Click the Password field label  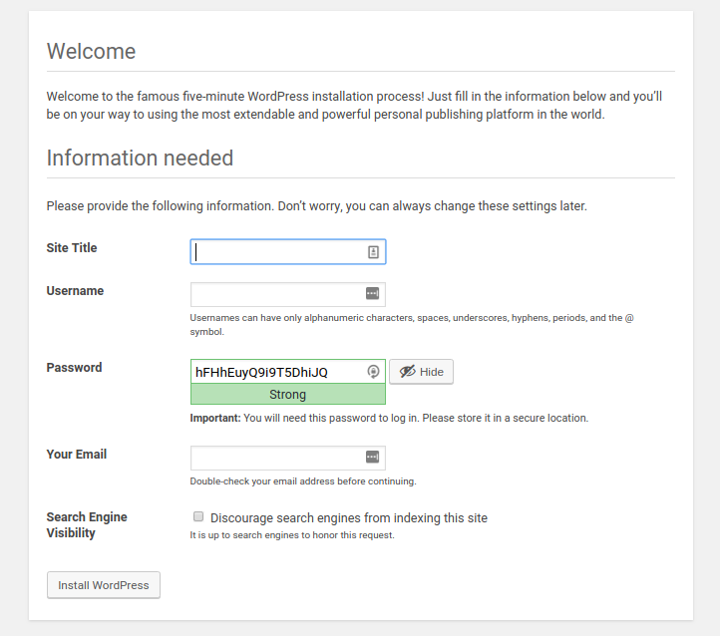(x=74, y=368)
